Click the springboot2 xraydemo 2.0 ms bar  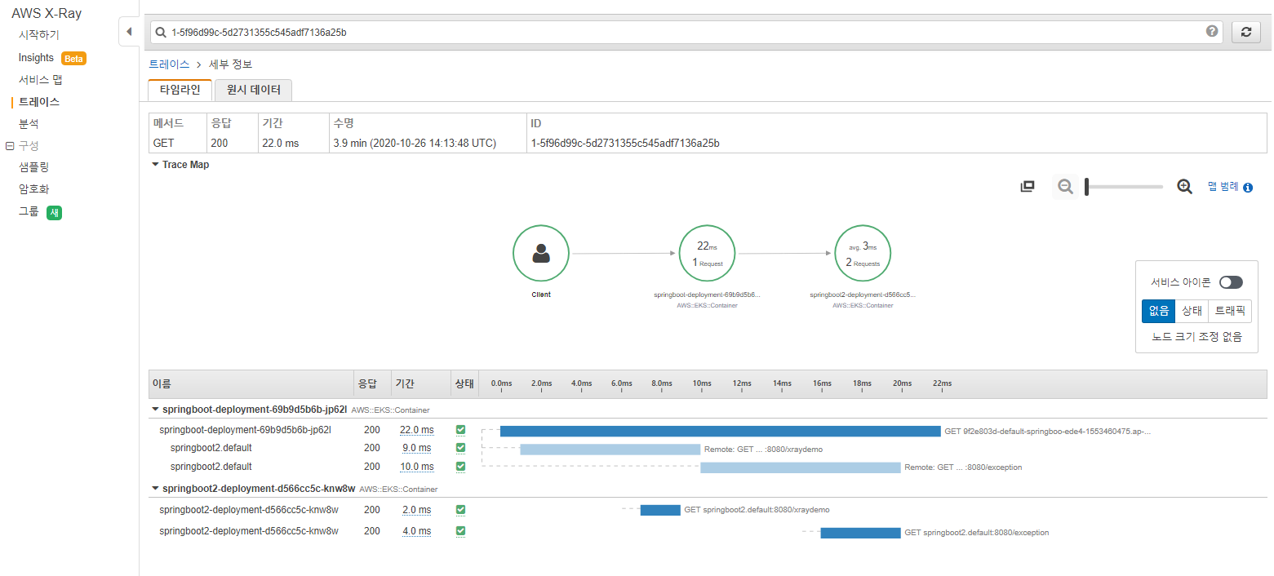(660, 510)
